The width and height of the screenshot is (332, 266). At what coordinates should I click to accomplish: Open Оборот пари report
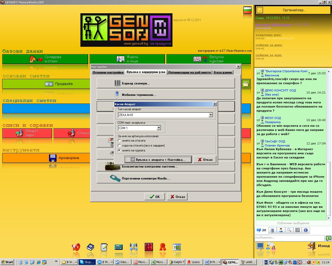27,133
